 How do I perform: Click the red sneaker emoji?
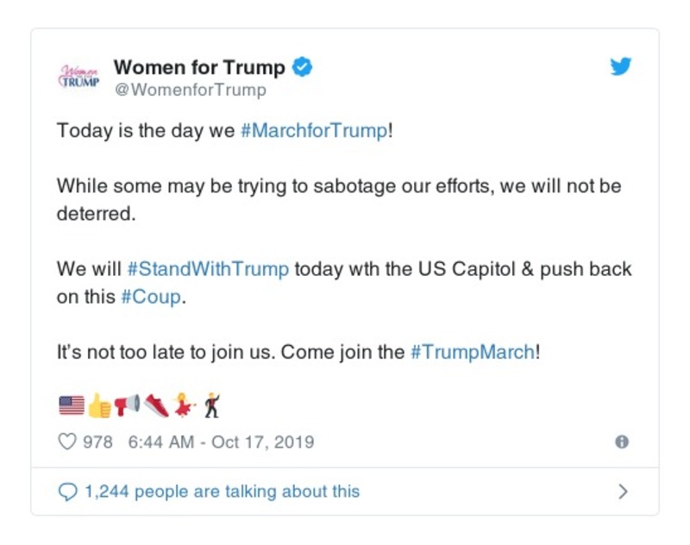click(x=155, y=404)
